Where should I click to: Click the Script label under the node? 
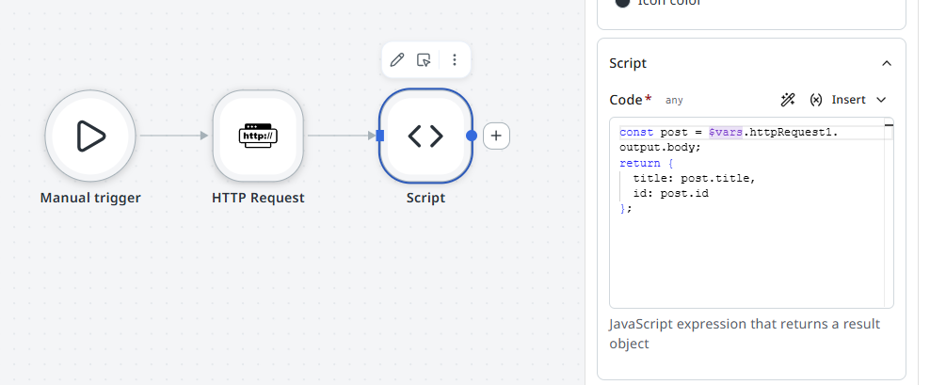425,198
